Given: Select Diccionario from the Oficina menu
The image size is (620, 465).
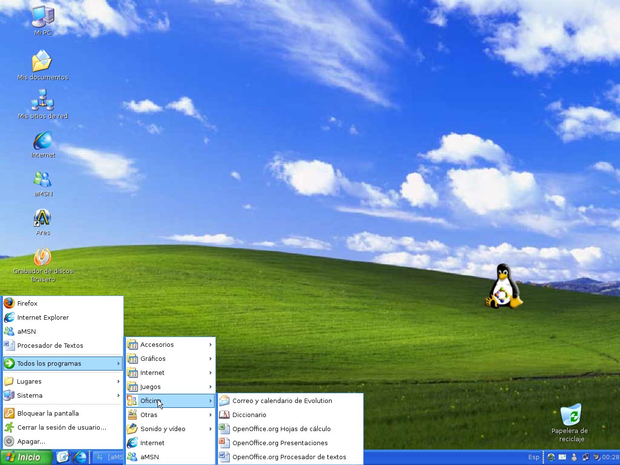Looking at the screenshot, I should (249, 415).
